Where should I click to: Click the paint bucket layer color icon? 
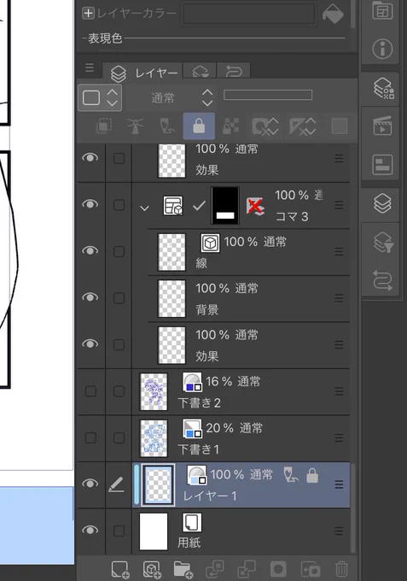(333, 14)
